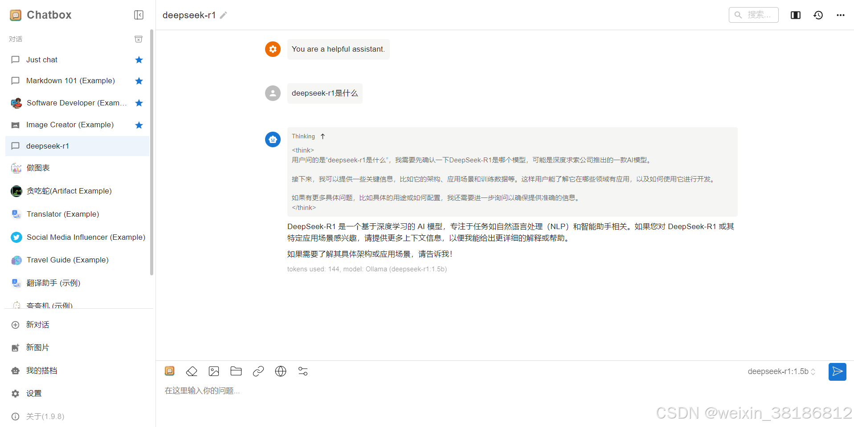
Task: Unstar Markdown 101 (Example) conversation
Action: tap(139, 81)
